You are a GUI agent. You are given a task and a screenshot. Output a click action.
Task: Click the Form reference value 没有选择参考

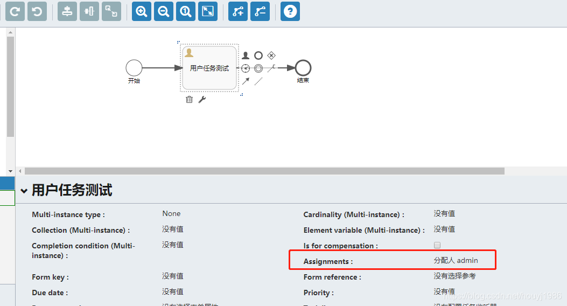coord(454,276)
